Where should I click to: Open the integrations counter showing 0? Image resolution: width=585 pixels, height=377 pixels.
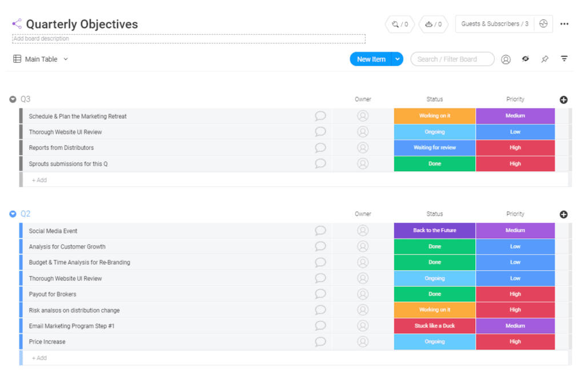point(399,24)
